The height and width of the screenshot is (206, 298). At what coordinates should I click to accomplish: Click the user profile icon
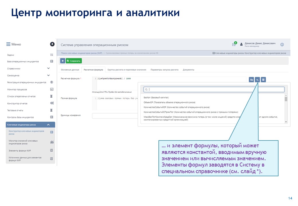[241, 44]
